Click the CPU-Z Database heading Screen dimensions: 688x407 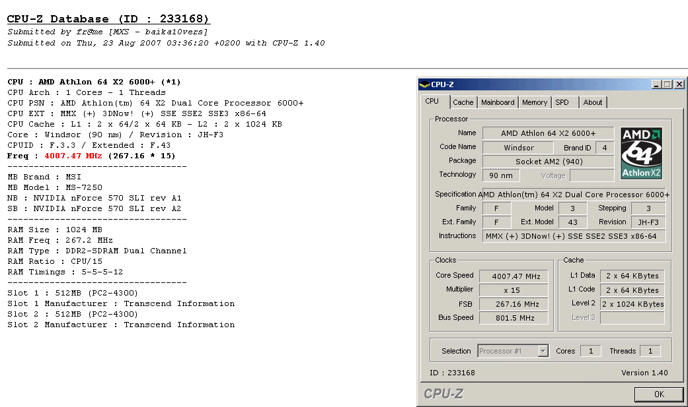tap(108, 19)
